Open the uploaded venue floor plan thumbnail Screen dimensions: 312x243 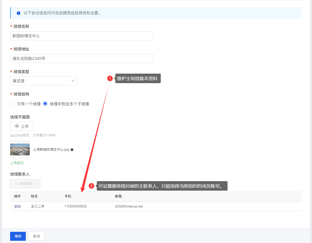click(x=20, y=149)
